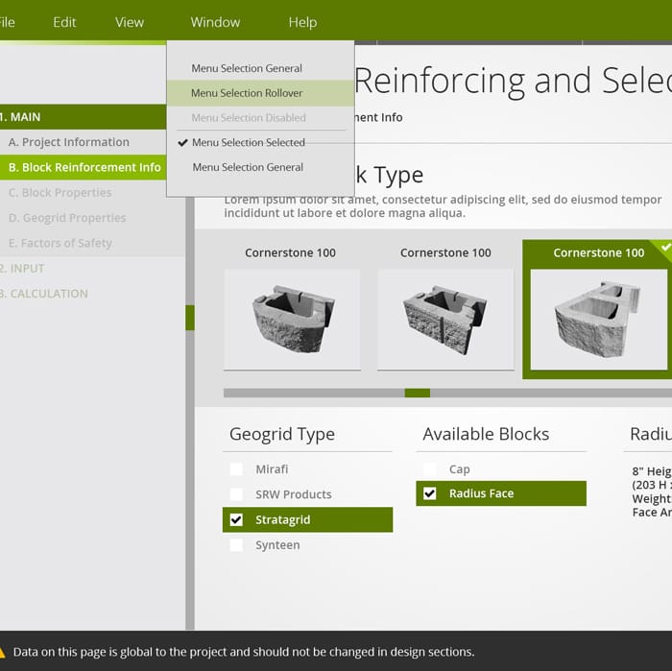Open the Window menu
The image size is (672, 671).
(x=215, y=22)
